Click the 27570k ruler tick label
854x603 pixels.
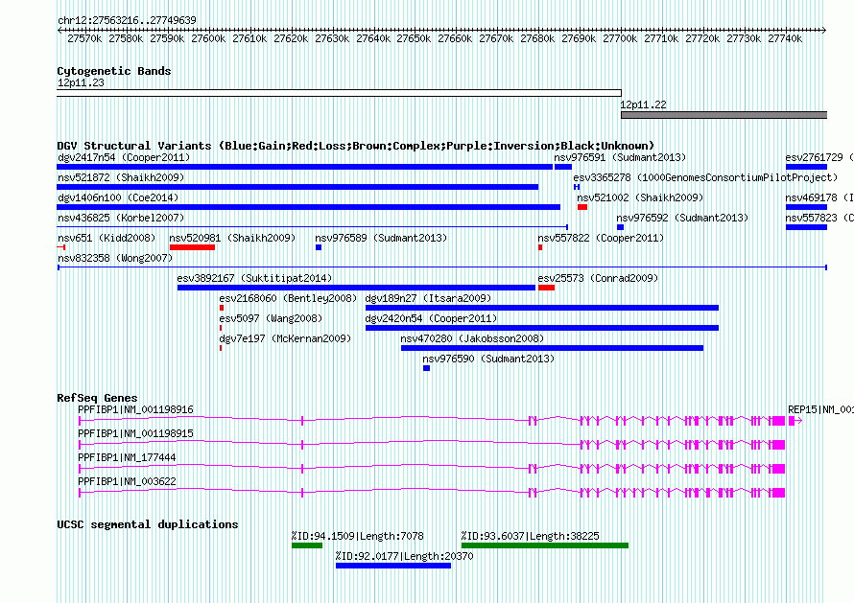click(84, 38)
